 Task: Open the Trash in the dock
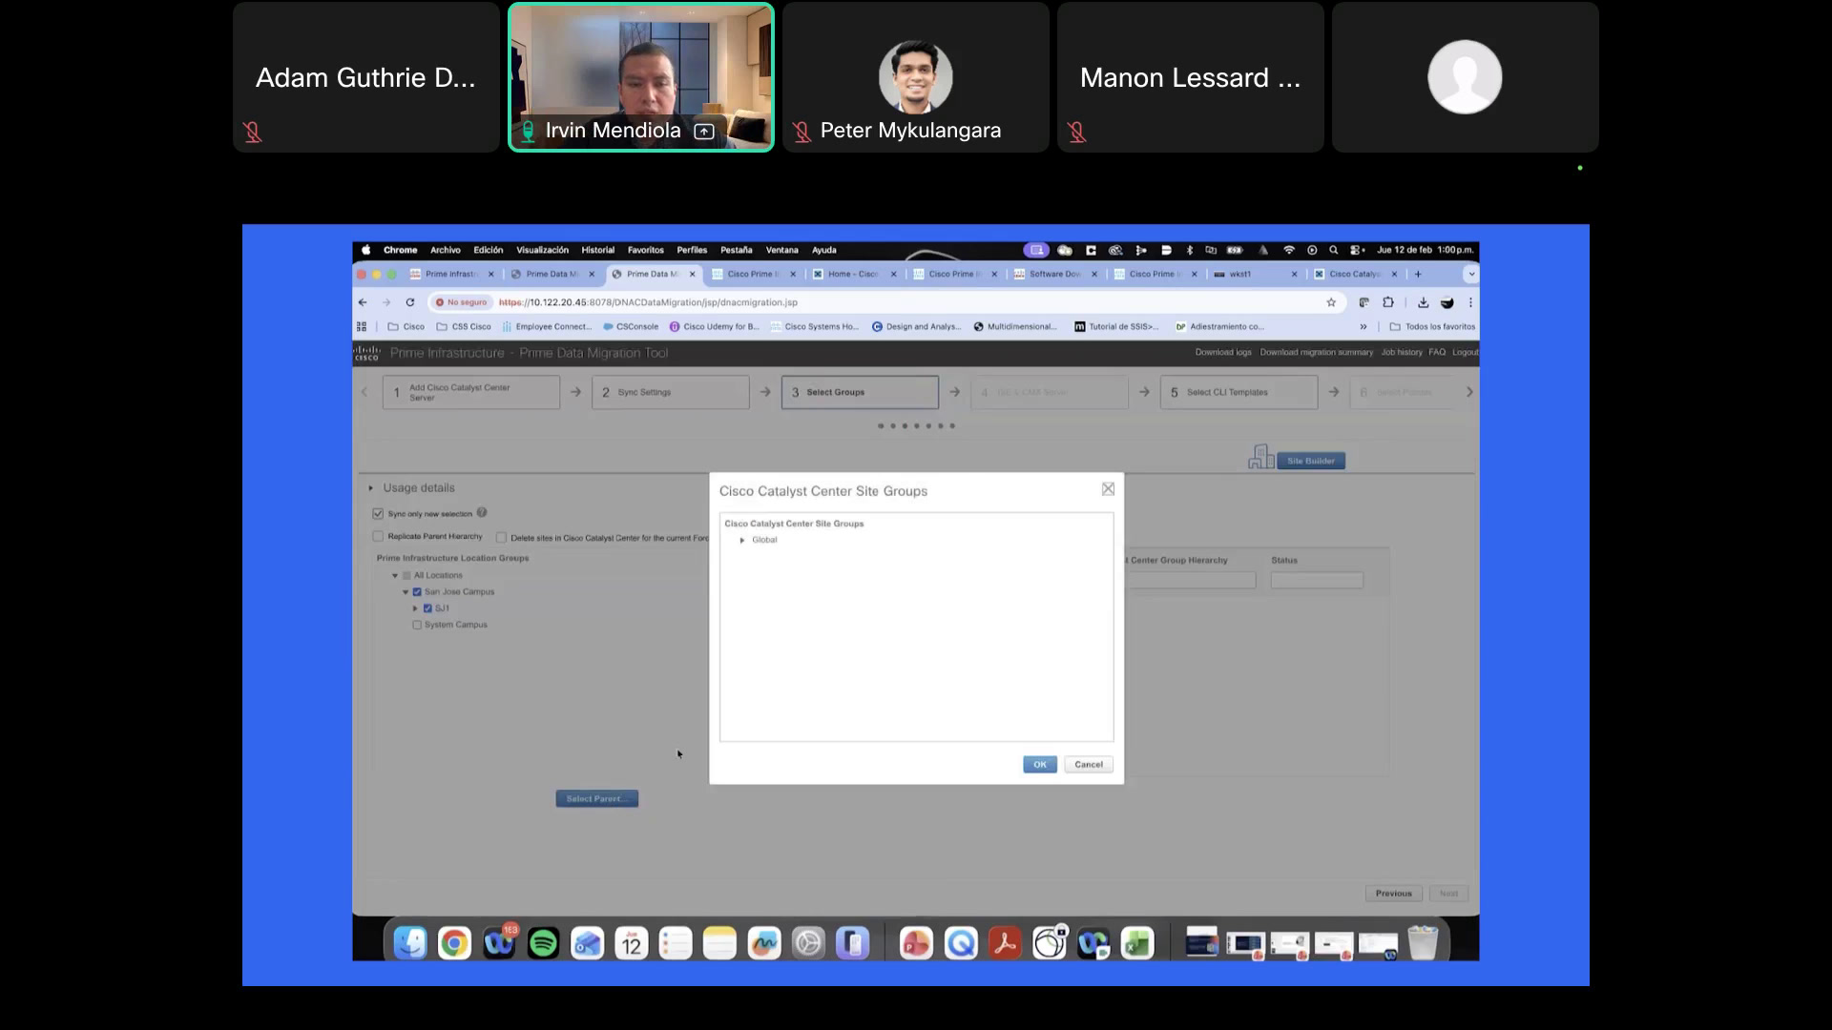point(1423,944)
